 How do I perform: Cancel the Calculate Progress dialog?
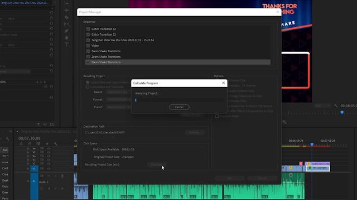(179, 107)
